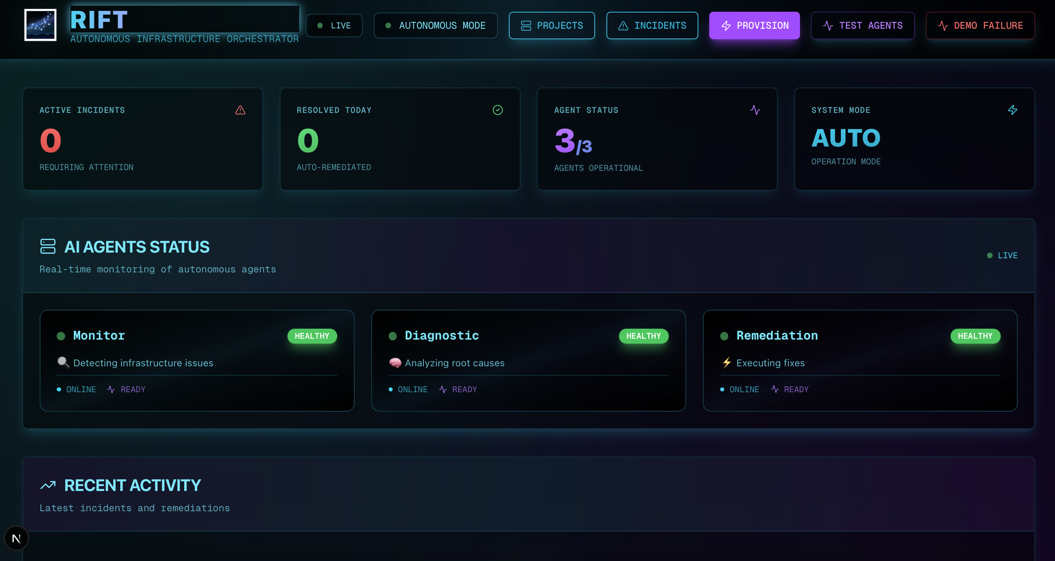Open the Incidents page
The width and height of the screenshot is (1055, 561).
click(652, 25)
